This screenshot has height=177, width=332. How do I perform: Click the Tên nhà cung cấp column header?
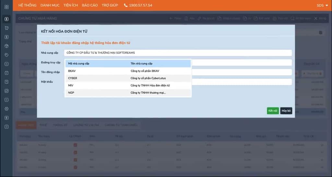coord(141,64)
